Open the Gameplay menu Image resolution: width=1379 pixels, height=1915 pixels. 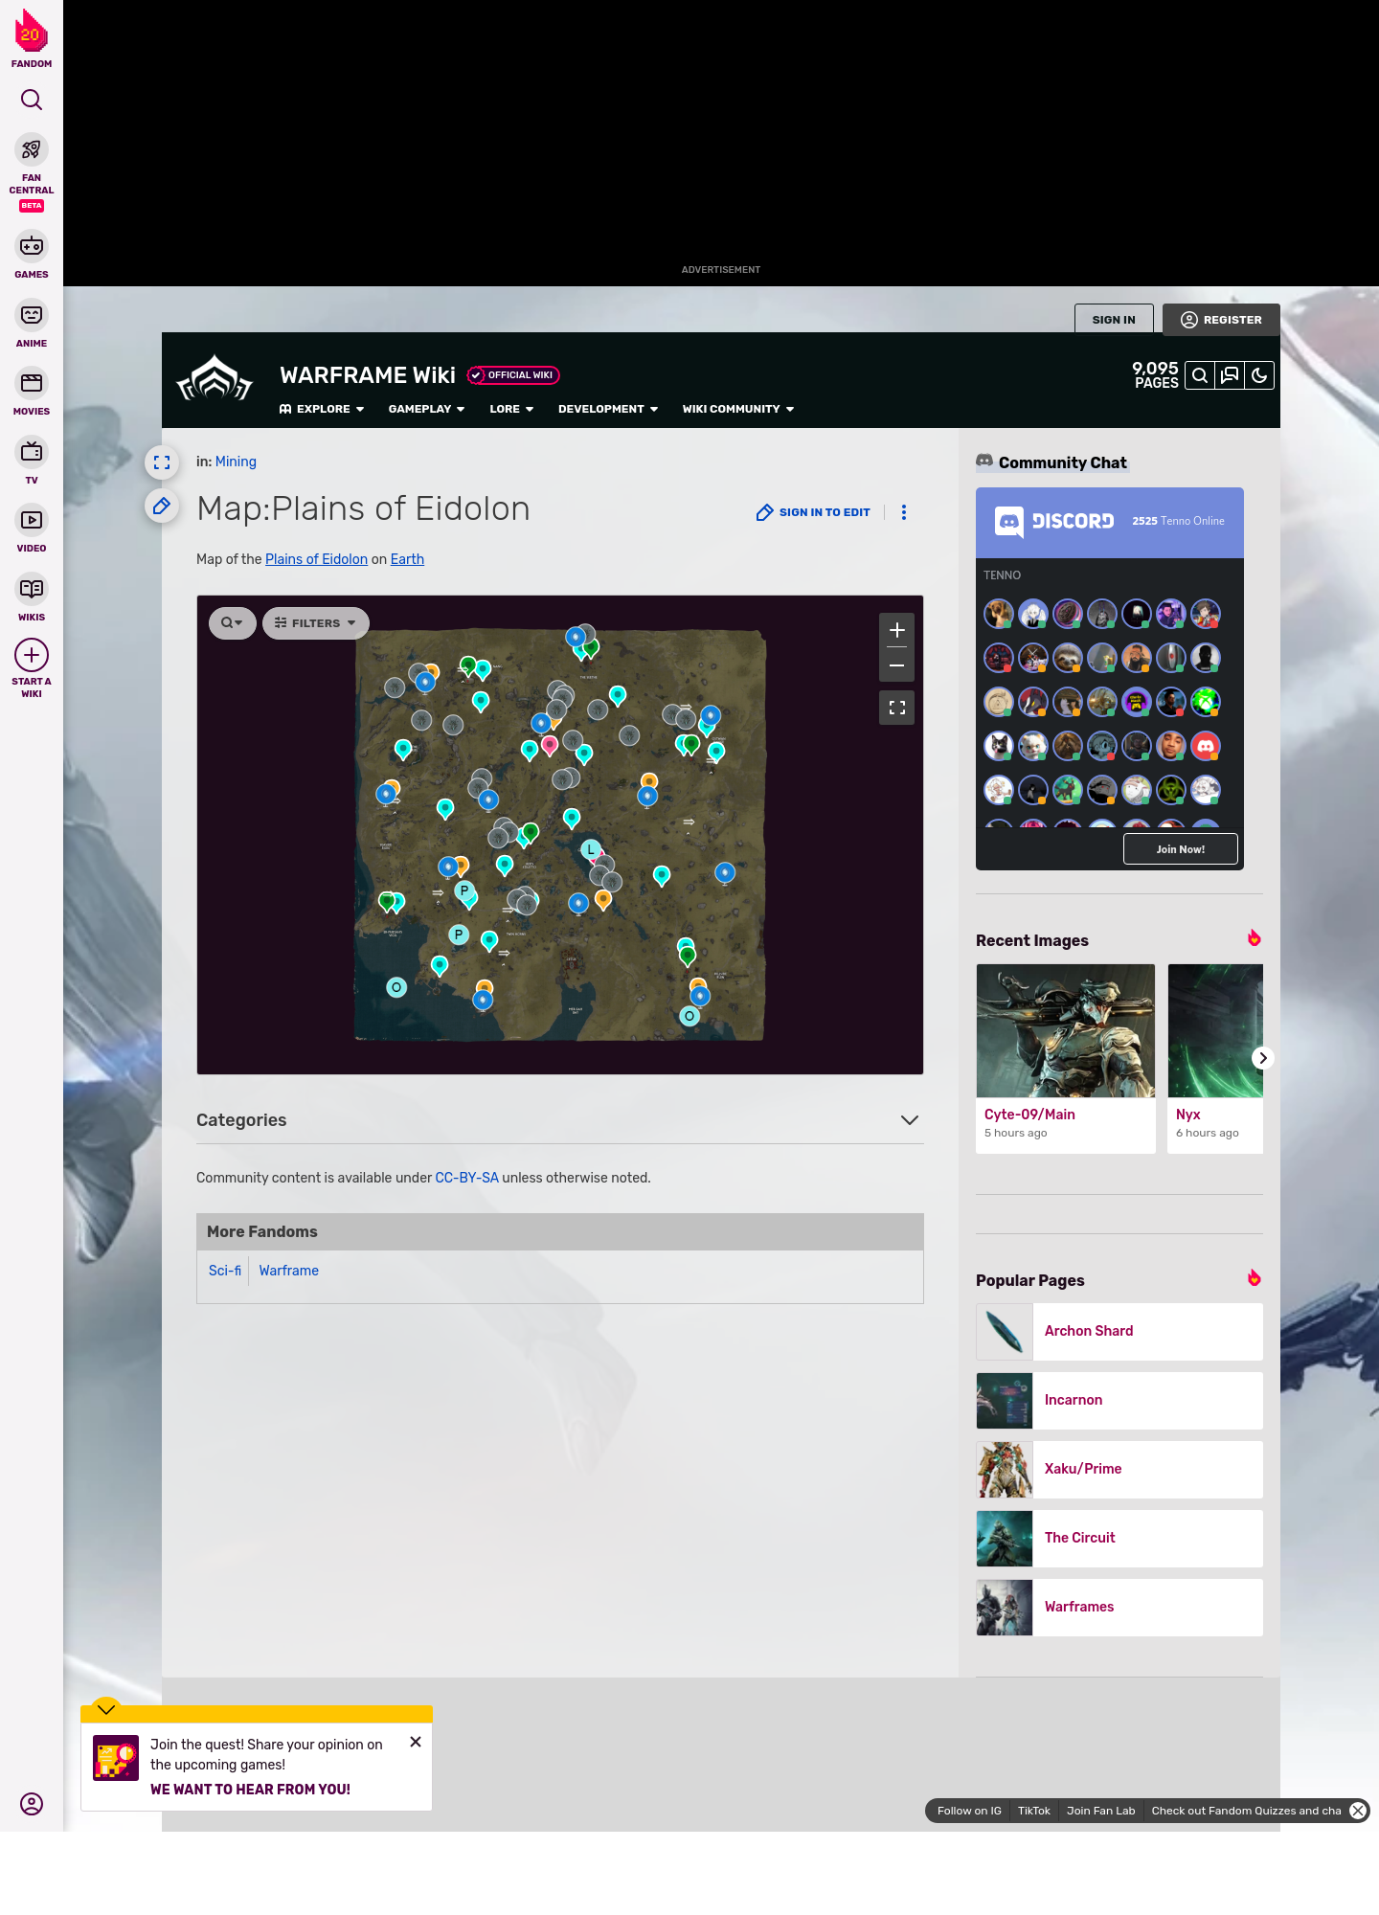[x=426, y=409]
